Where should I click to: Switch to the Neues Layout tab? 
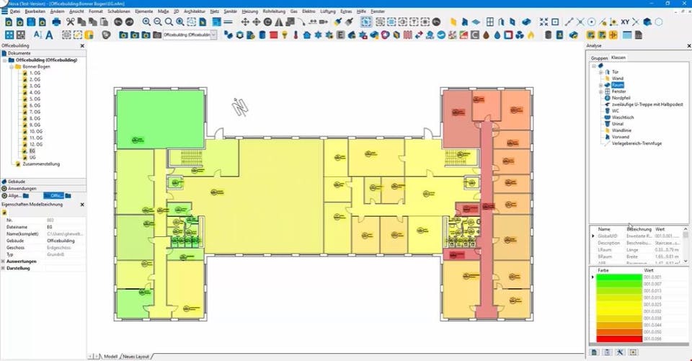pos(136,356)
